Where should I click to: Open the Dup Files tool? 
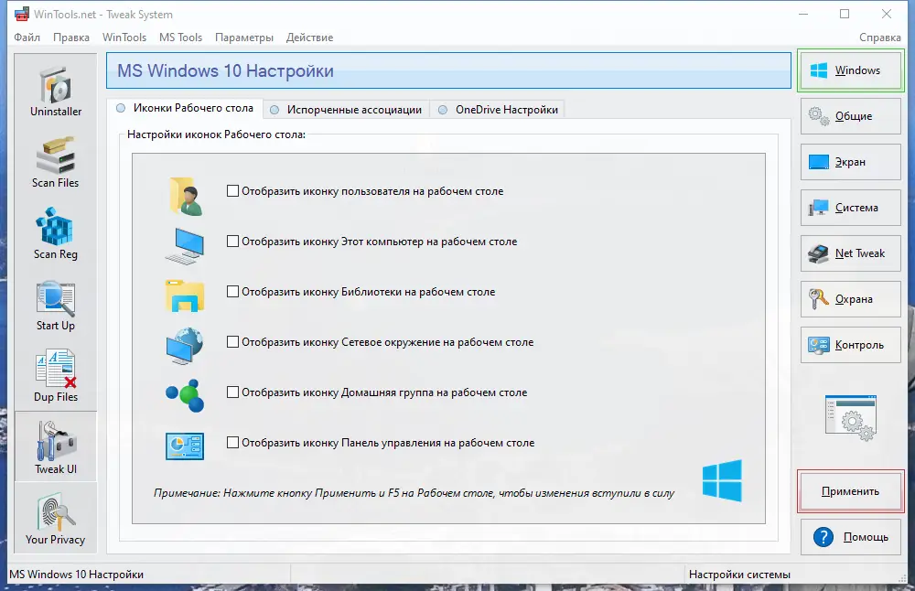click(56, 376)
